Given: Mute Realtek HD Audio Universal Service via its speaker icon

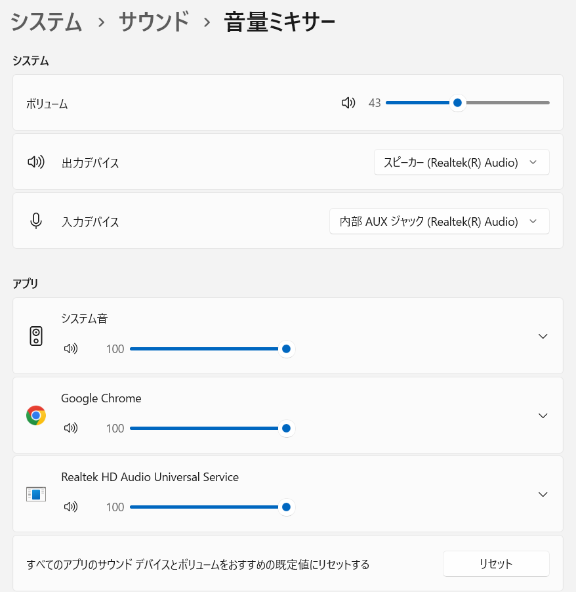Looking at the screenshot, I should (71, 507).
